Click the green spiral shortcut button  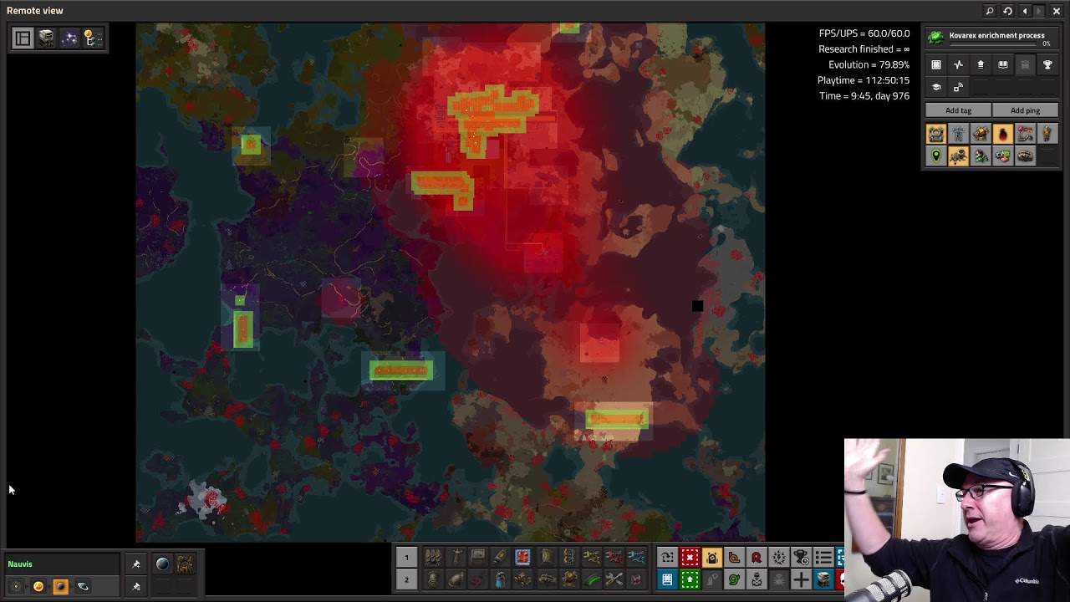coord(734,579)
